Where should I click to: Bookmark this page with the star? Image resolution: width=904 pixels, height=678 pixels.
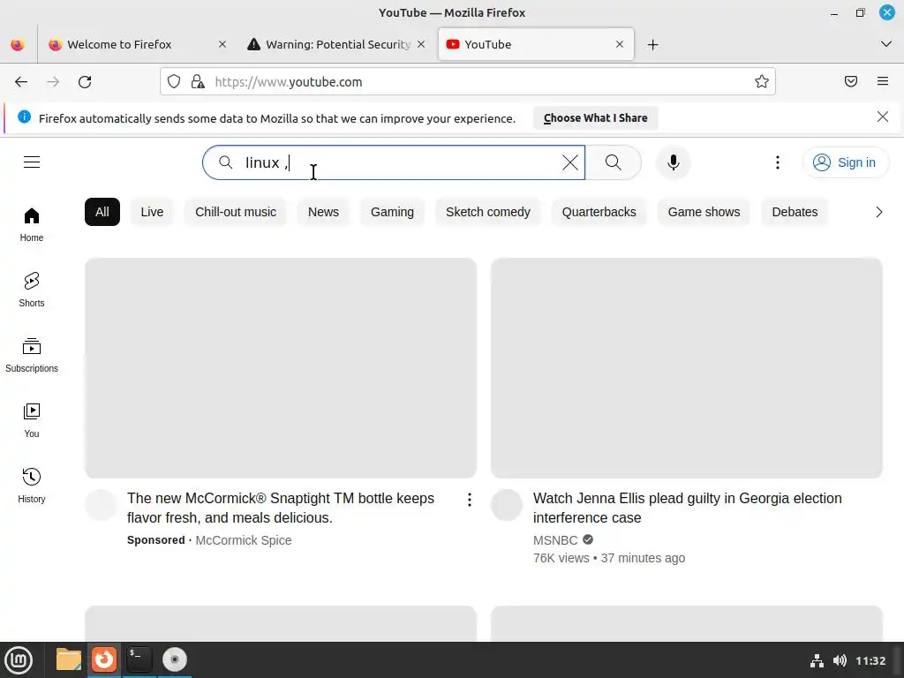pyautogui.click(x=762, y=81)
